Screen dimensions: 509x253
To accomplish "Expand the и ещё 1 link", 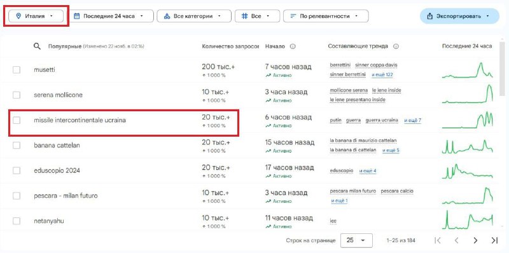I will 339,201.
